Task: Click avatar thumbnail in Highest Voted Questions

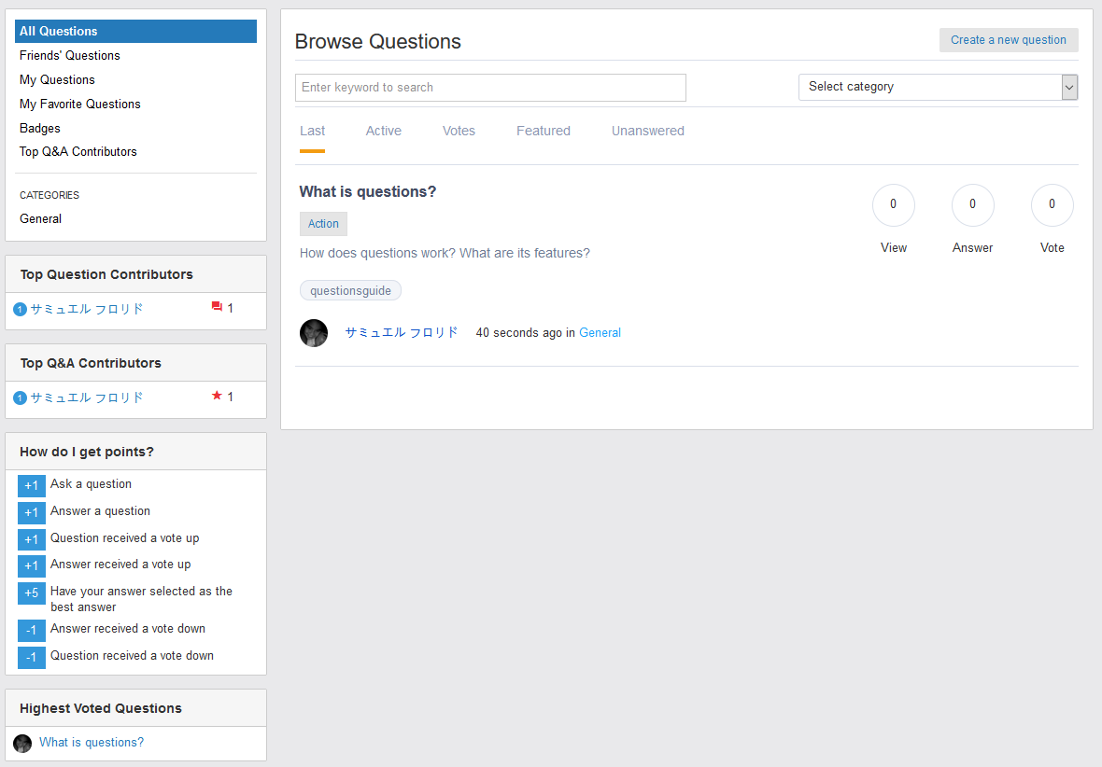Action: coord(22,743)
